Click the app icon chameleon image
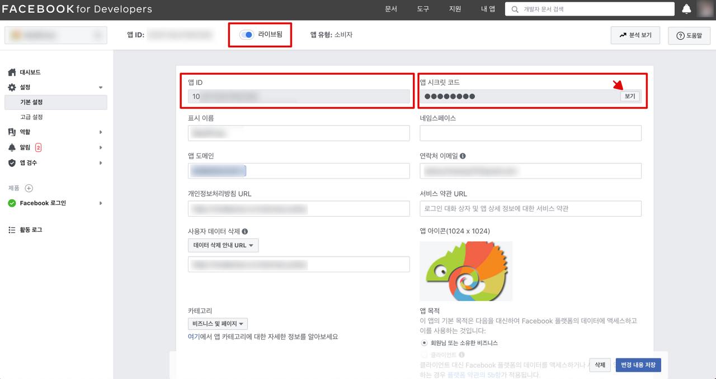The image size is (716, 379). point(466,271)
